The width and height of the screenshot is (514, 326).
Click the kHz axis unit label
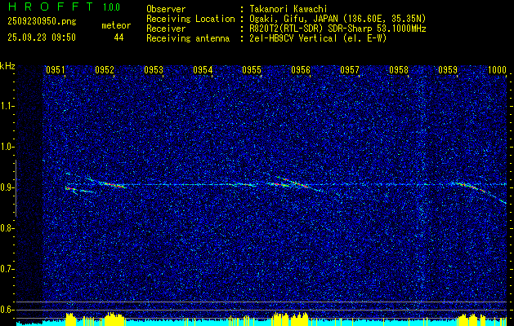pos(7,66)
